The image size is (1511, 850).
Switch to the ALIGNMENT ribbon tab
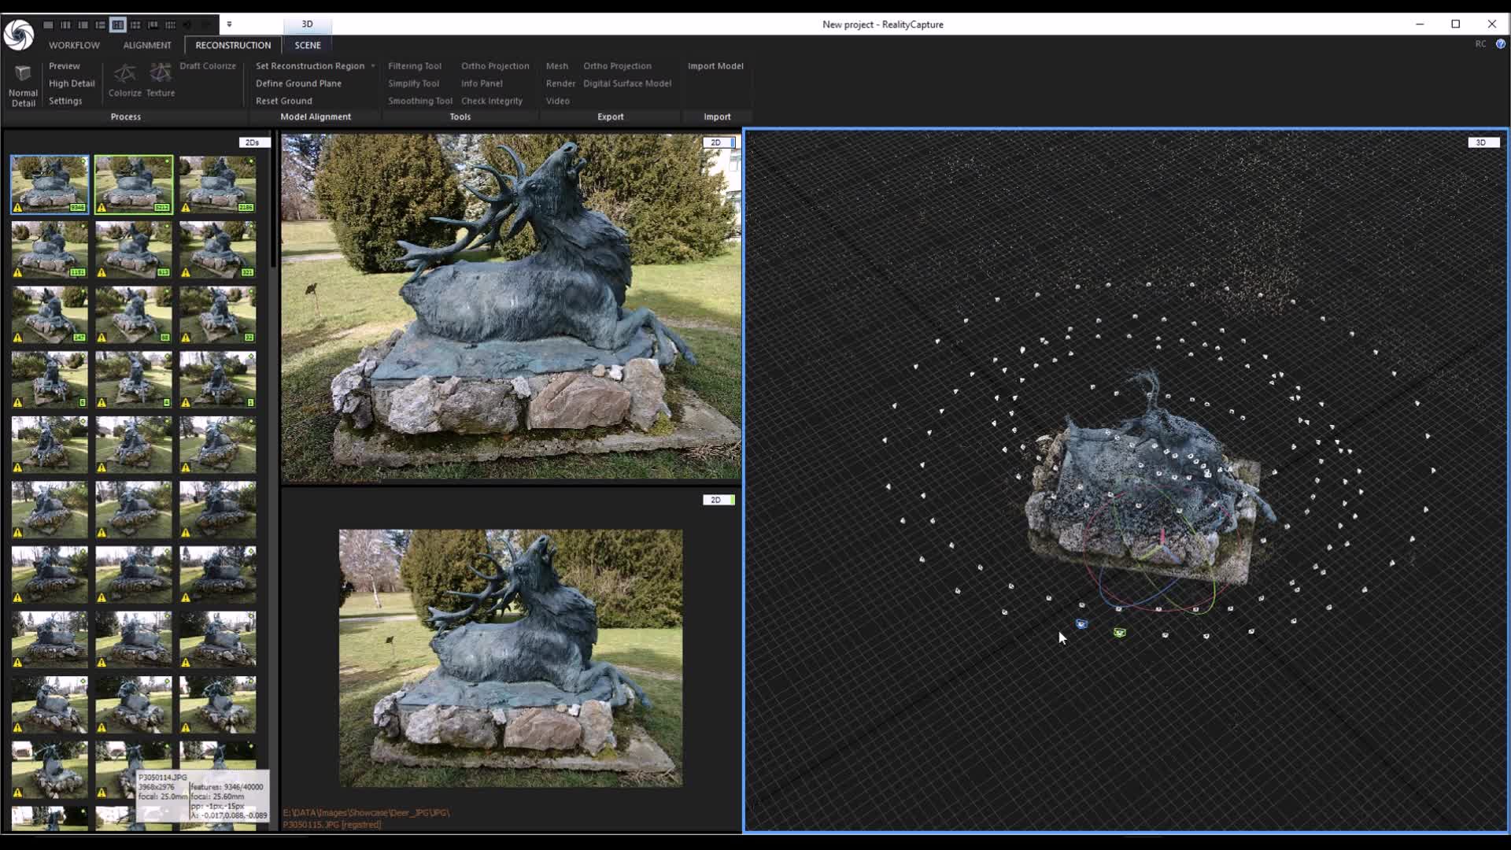tap(146, 45)
